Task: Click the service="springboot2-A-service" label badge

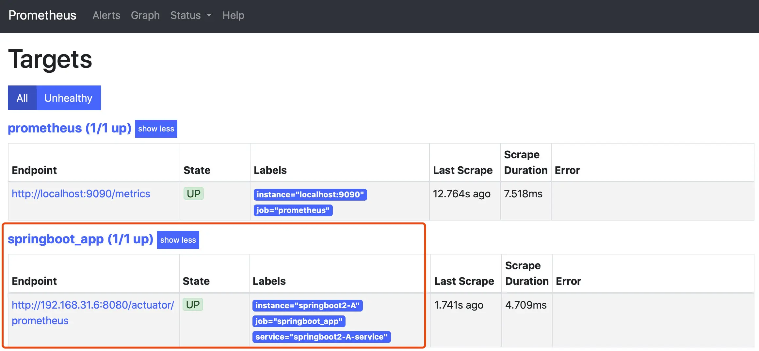Action: [x=321, y=337]
